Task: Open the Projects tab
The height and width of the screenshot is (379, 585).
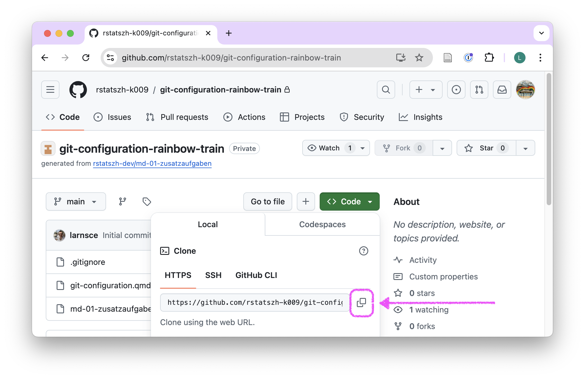Action: pos(302,117)
